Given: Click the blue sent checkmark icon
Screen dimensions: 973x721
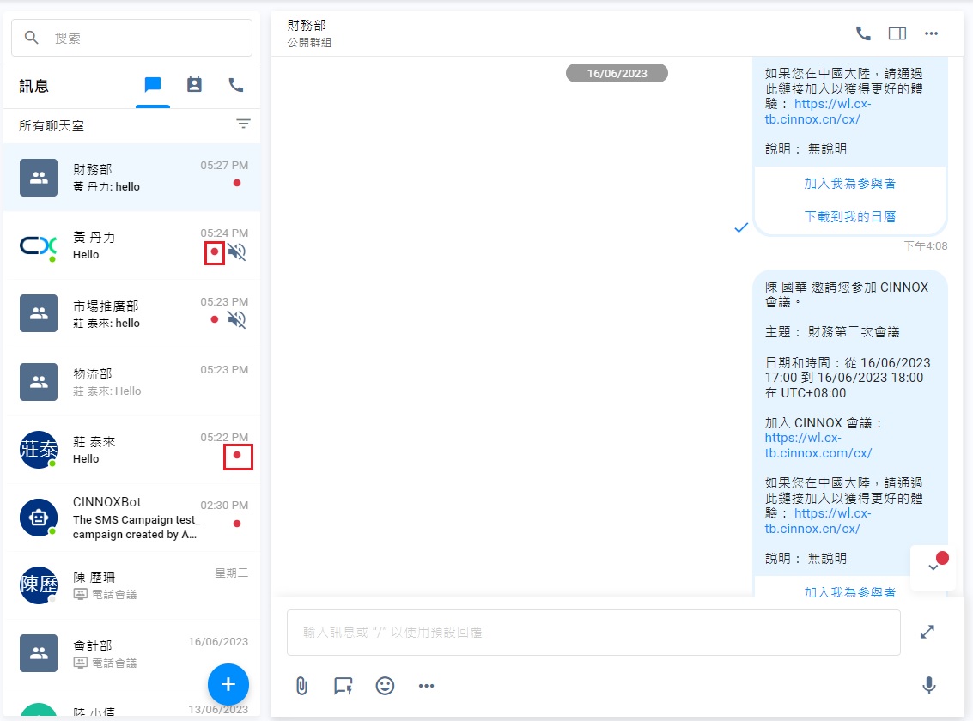Looking at the screenshot, I should pyautogui.click(x=741, y=227).
